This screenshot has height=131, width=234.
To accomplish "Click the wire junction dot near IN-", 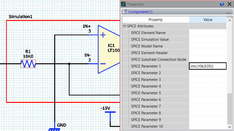I will pyautogui.click(x=69, y=64).
